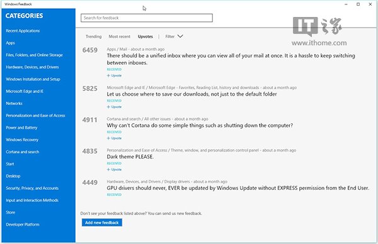378x244 pixels.
Task: Expand the Filter dropdown chevron
Action: click(180, 36)
